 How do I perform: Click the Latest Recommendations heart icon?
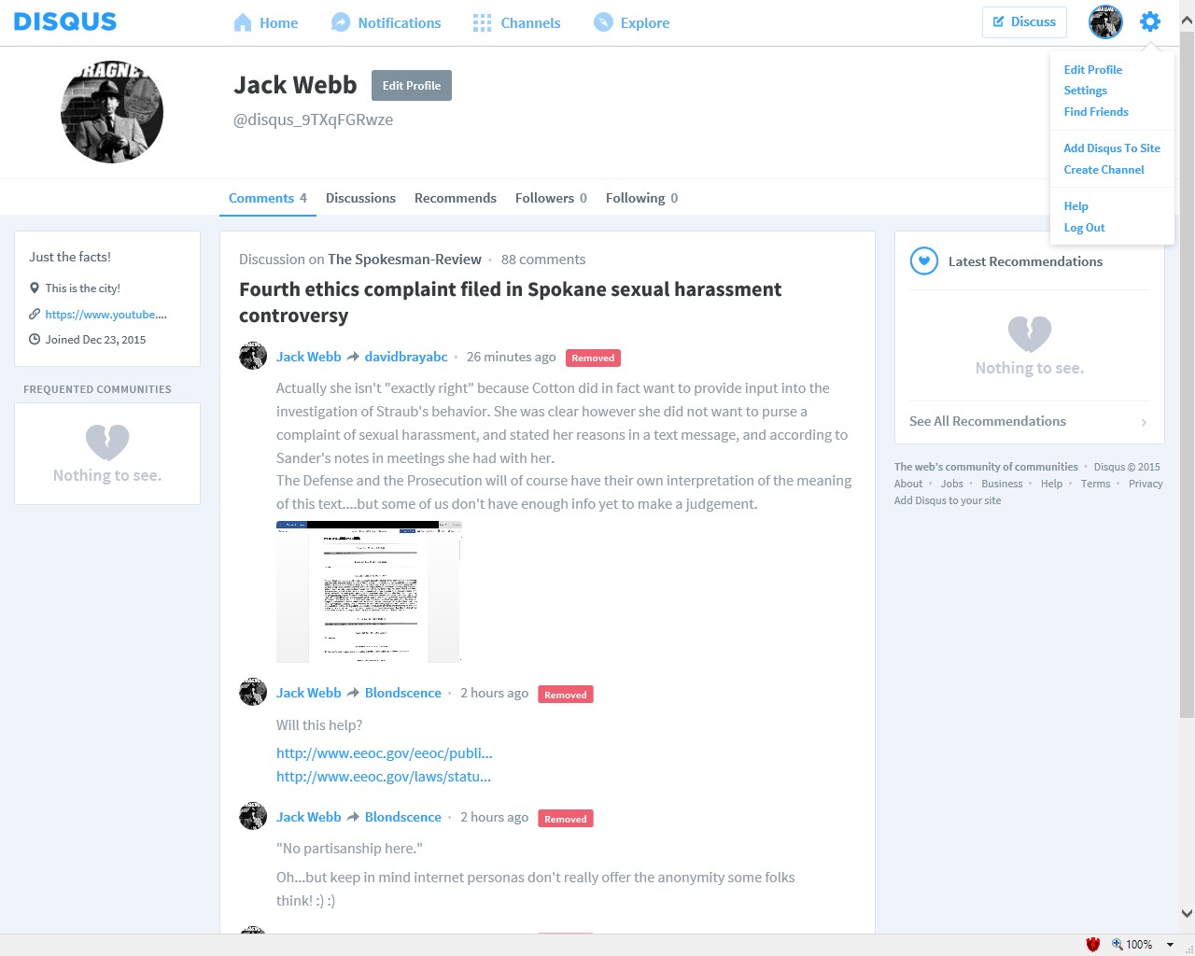click(924, 261)
